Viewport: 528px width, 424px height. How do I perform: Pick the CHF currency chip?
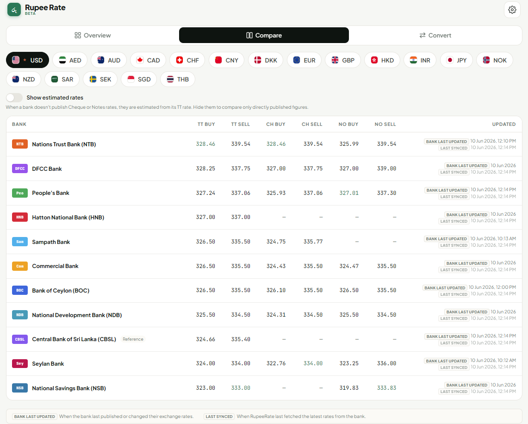pyautogui.click(x=187, y=60)
